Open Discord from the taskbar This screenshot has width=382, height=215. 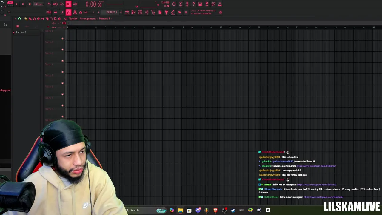pos(198,210)
